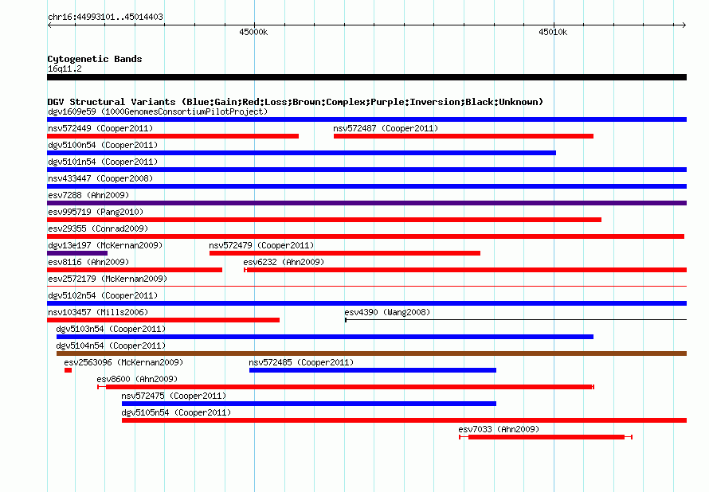Open the esv995719 (Pang2010) label

[x=96, y=212]
